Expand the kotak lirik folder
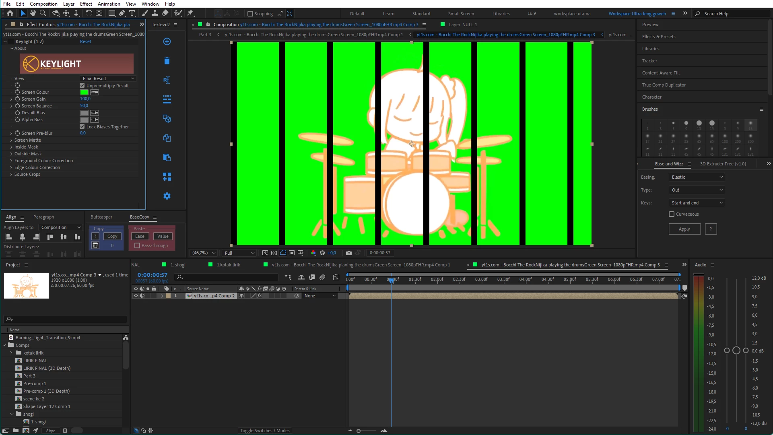The image size is (773, 435). [11, 353]
